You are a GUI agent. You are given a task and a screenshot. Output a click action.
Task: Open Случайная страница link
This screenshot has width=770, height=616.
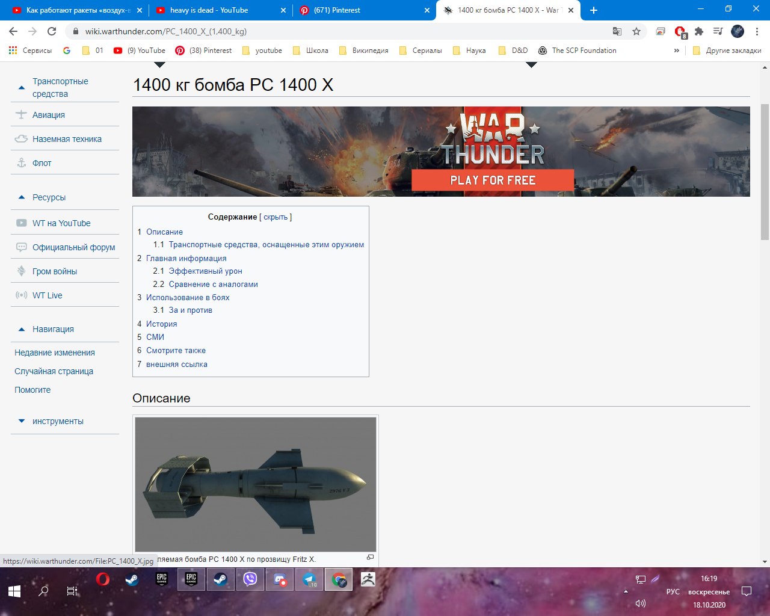point(54,371)
